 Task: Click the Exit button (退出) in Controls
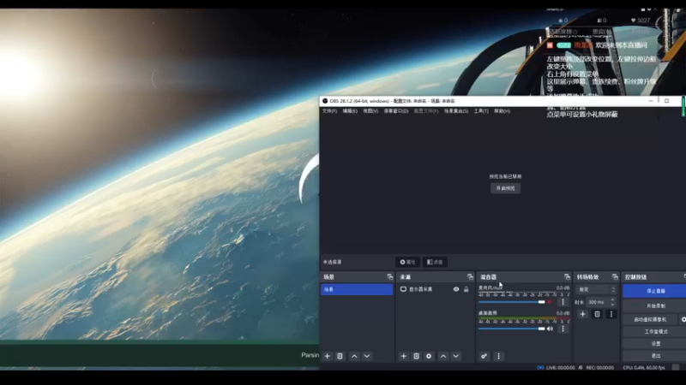(656, 356)
